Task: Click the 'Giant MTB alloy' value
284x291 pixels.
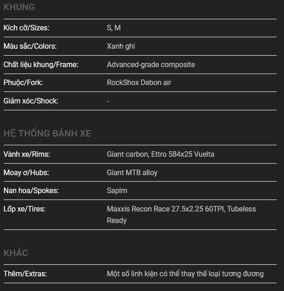Action: (132, 173)
